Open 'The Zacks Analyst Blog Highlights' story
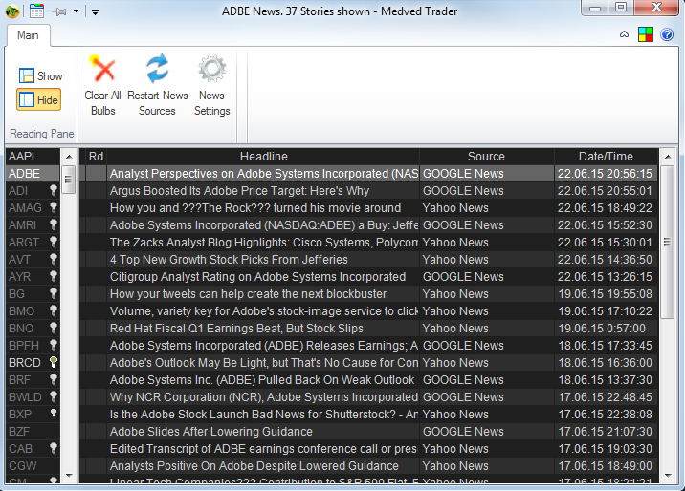Screen dimensions: 685x491 click(263, 243)
